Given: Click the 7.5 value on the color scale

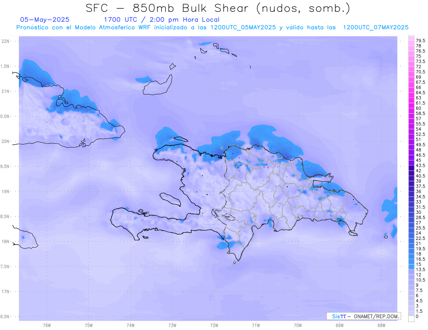Looking at the screenshot, I should click(419, 290).
